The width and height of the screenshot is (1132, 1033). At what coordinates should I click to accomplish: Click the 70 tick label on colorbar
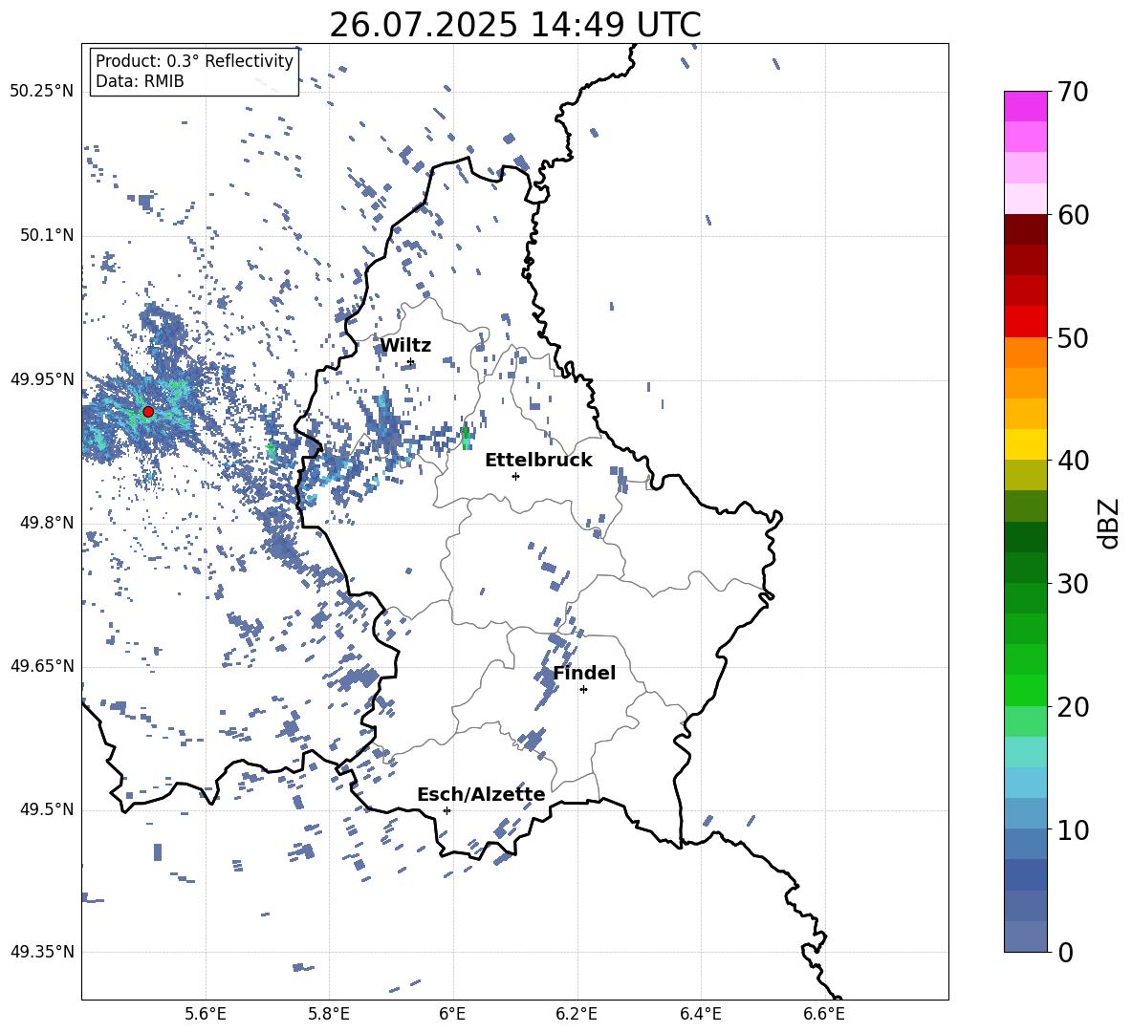[1073, 93]
